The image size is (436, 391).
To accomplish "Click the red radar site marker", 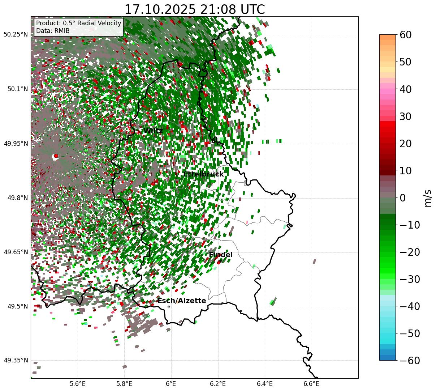I will point(56,156).
